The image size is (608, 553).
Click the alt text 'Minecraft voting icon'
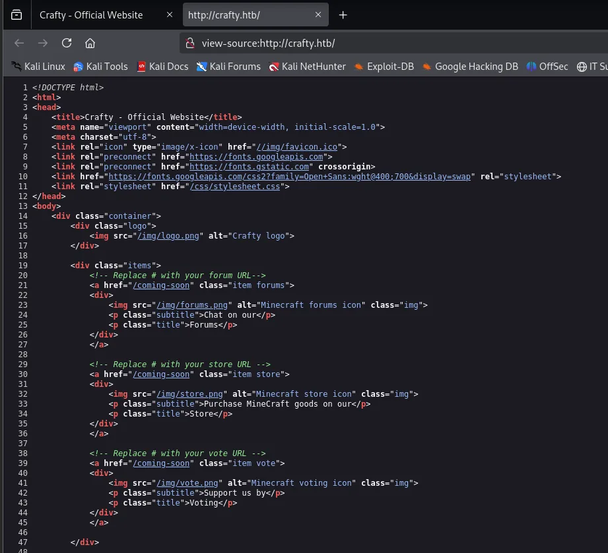point(302,483)
